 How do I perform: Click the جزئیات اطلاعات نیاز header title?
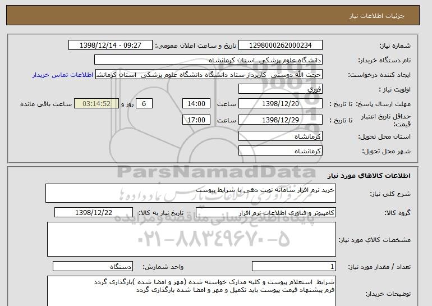coord(376,16)
